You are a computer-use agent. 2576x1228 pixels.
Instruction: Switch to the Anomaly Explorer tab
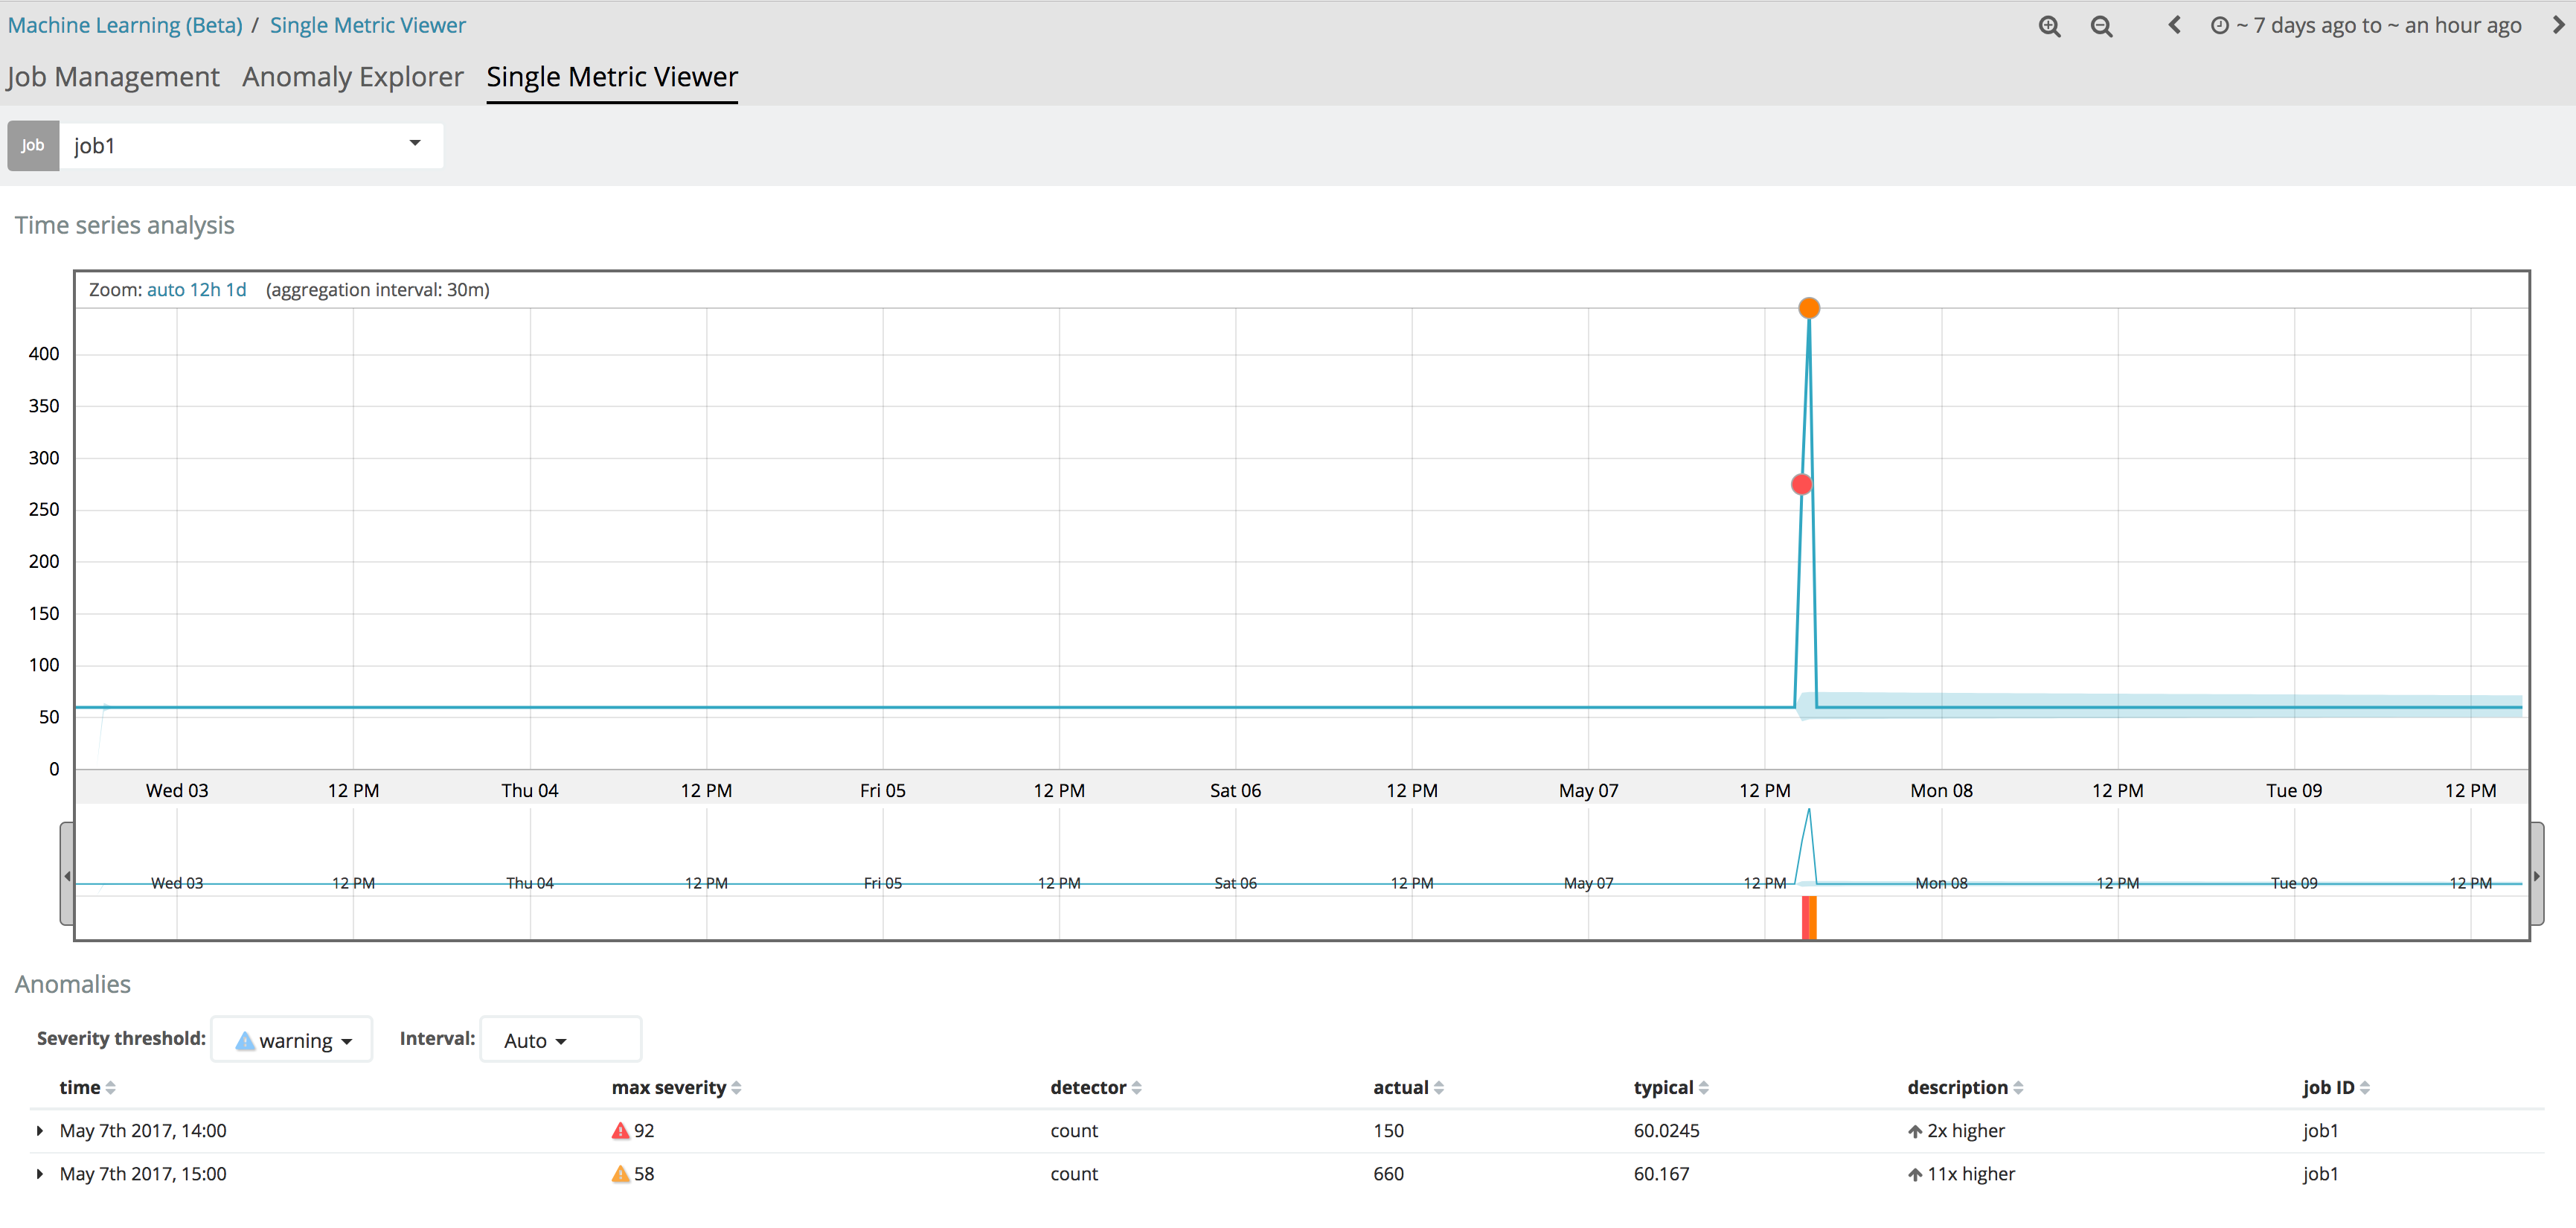coord(352,77)
